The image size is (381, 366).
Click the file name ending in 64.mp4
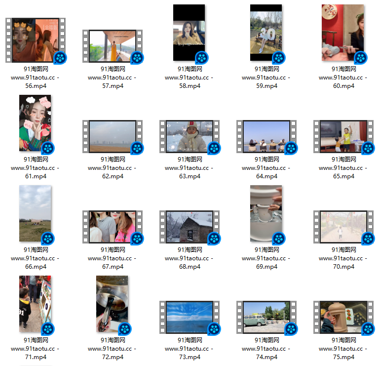coord(267,168)
